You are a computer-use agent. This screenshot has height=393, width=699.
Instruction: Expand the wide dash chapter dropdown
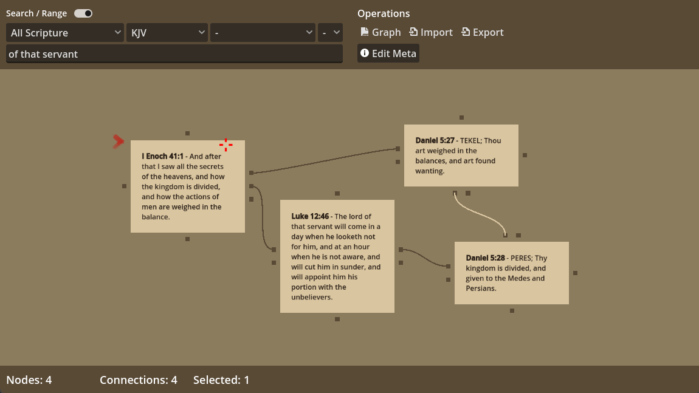[263, 33]
